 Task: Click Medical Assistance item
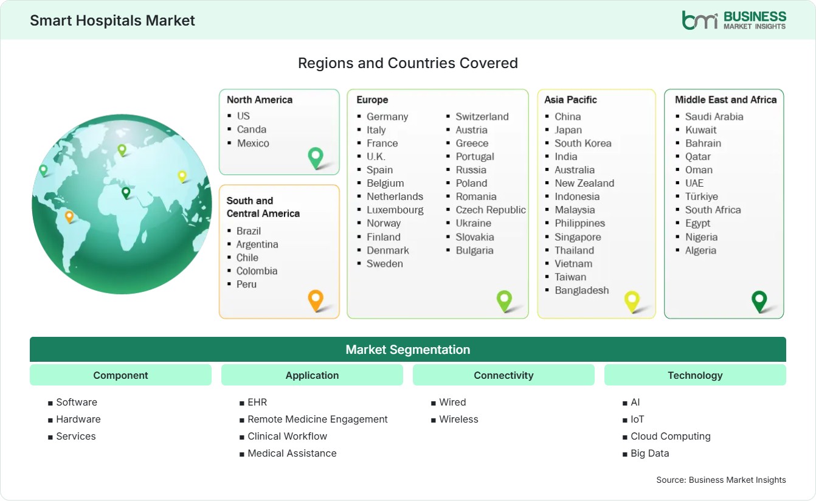tap(292, 453)
